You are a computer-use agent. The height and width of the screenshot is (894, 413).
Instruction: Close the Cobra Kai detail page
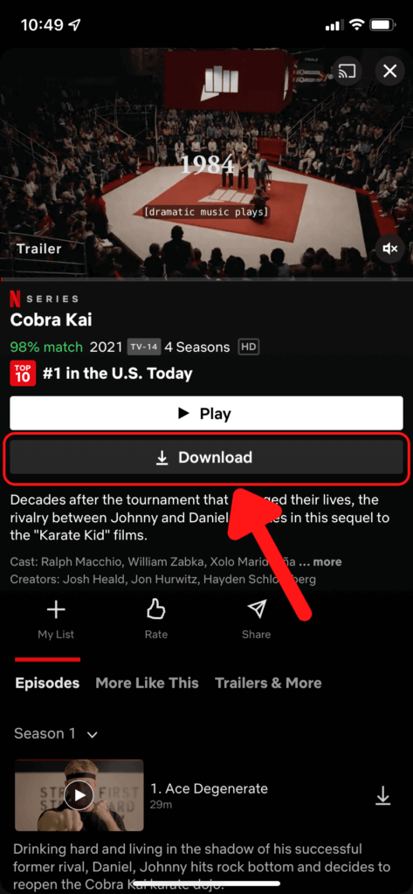[x=389, y=72]
